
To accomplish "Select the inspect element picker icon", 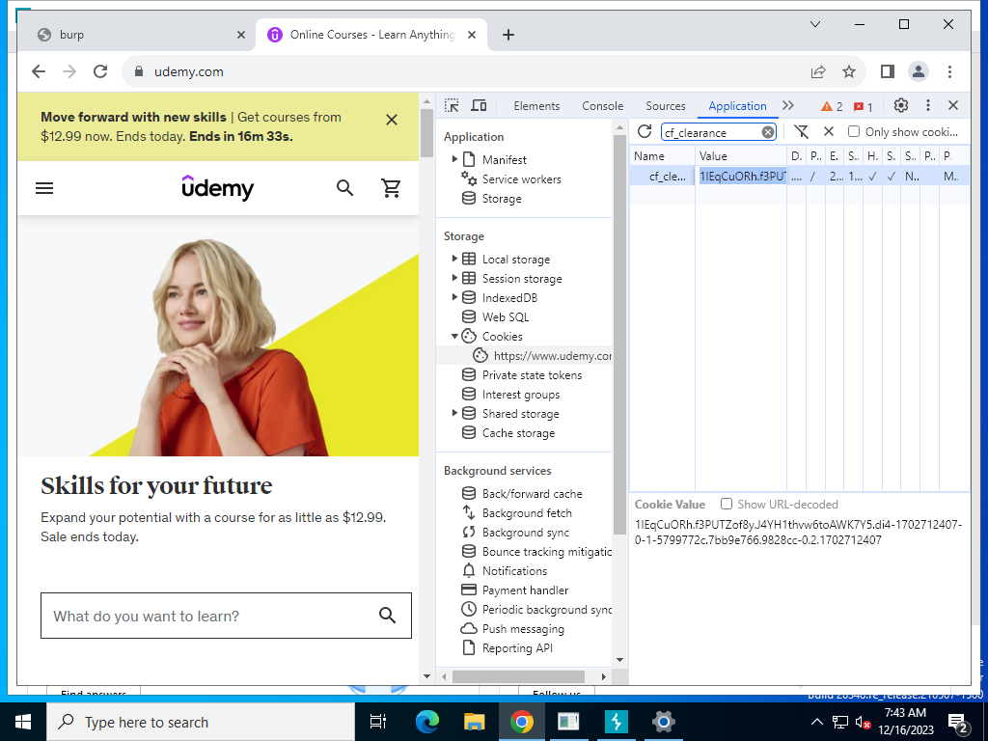I will tap(452, 106).
